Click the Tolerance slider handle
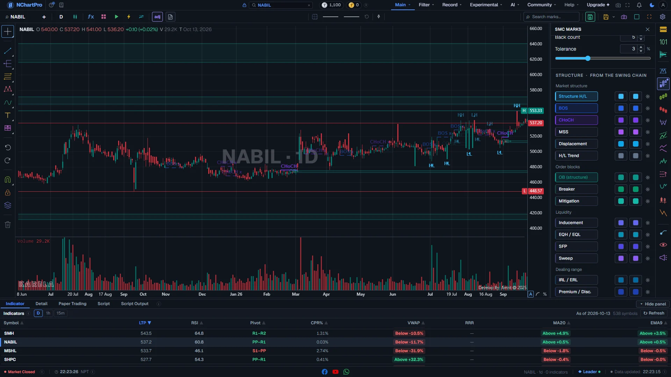This screenshot has width=671, height=377. click(x=588, y=58)
